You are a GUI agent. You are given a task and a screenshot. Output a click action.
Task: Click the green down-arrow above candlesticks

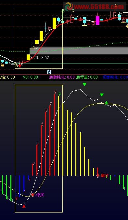pyautogui.click(x=63, y=11)
